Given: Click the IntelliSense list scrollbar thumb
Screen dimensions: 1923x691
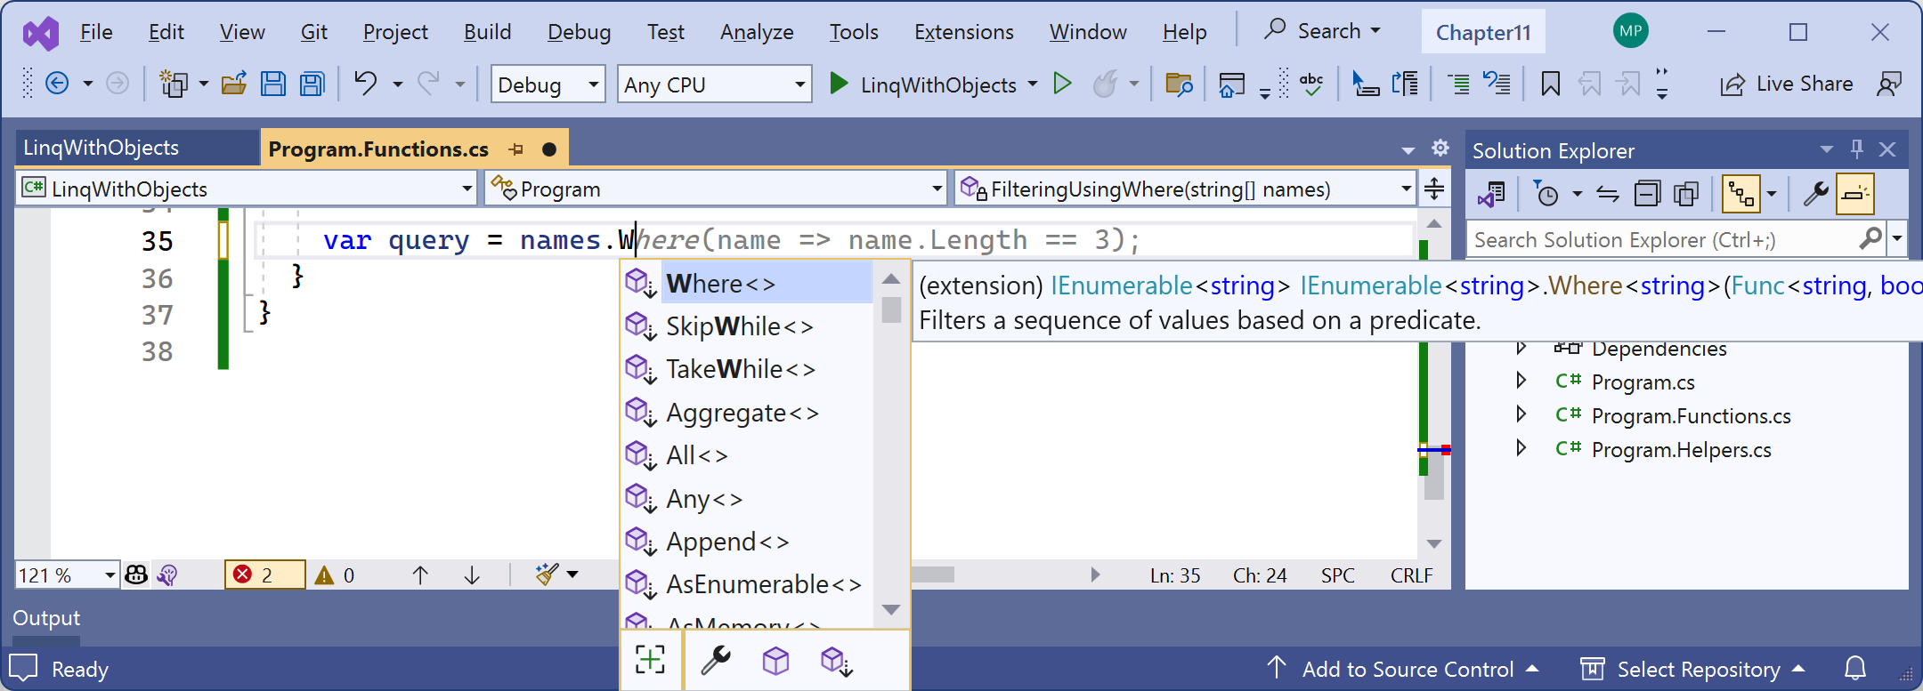Looking at the screenshot, I should [x=891, y=309].
